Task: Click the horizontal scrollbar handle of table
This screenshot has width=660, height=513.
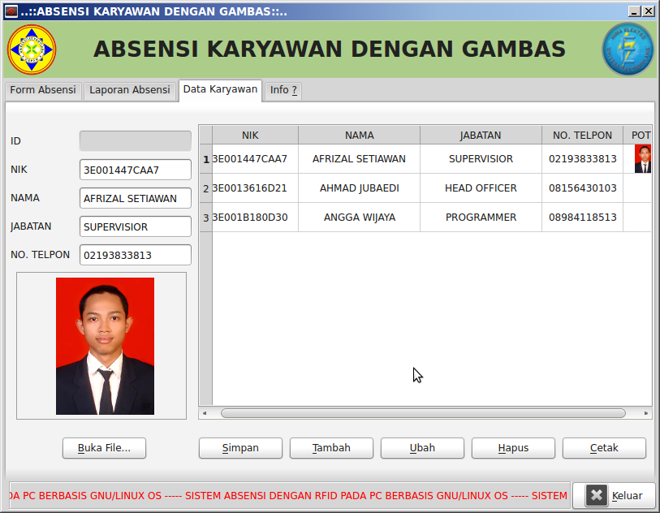Action: point(423,413)
